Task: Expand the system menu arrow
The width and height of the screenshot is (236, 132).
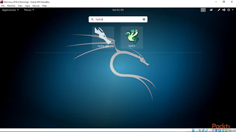Action: pos(232,10)
